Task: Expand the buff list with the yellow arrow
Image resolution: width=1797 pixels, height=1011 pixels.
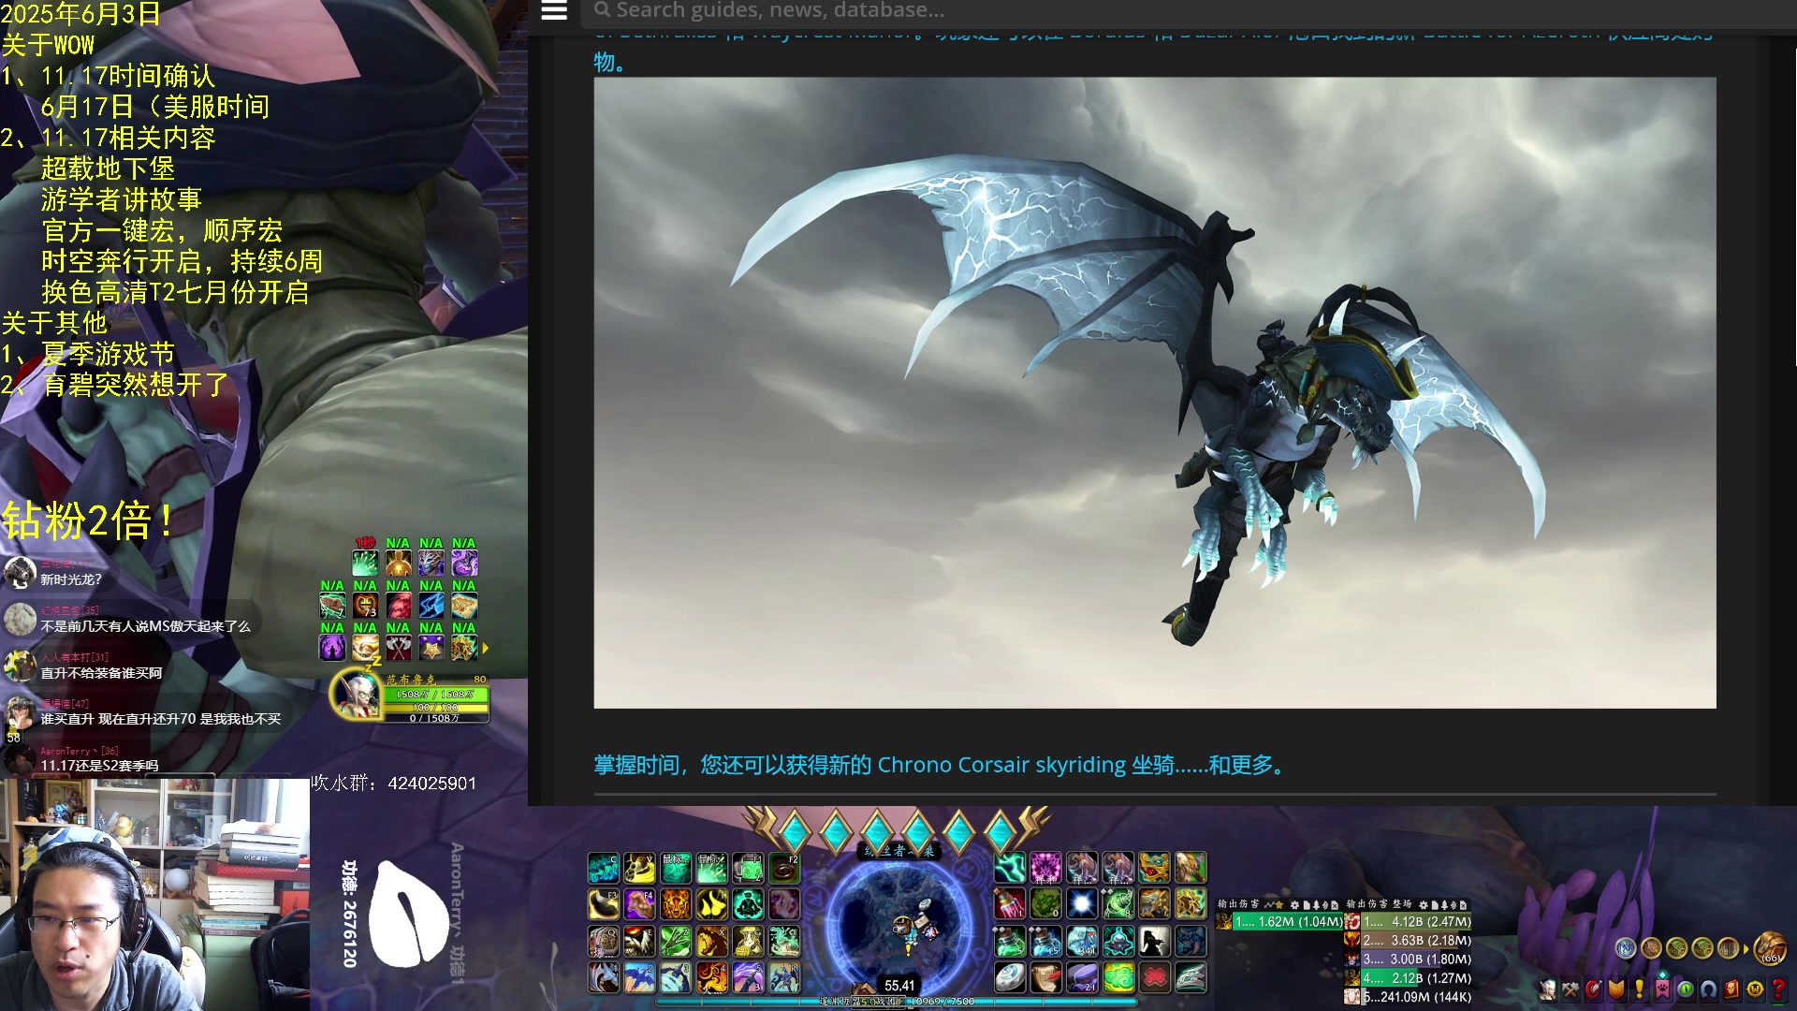Action: tap(485, 648)
